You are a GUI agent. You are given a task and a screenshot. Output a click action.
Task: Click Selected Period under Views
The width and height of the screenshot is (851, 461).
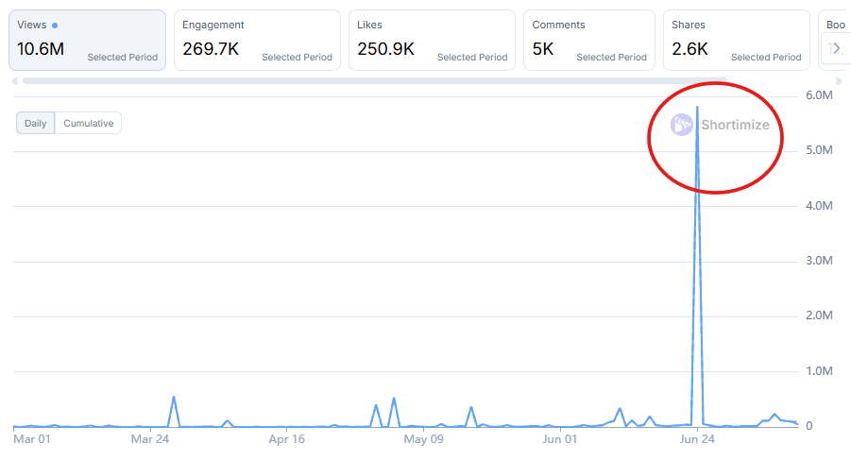tap(123, 58)
